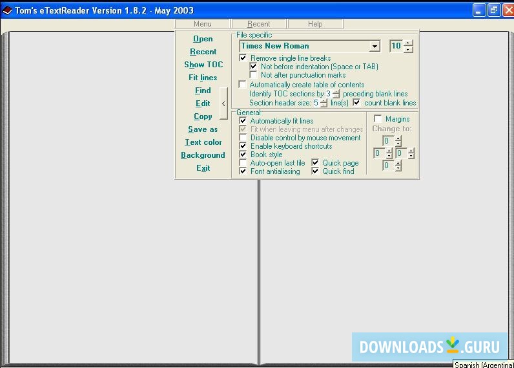Enable the Margins checkbox
514x368 pixels.
coord(378,118)
